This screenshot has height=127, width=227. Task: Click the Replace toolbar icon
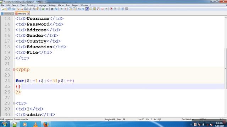pos(56,9)
